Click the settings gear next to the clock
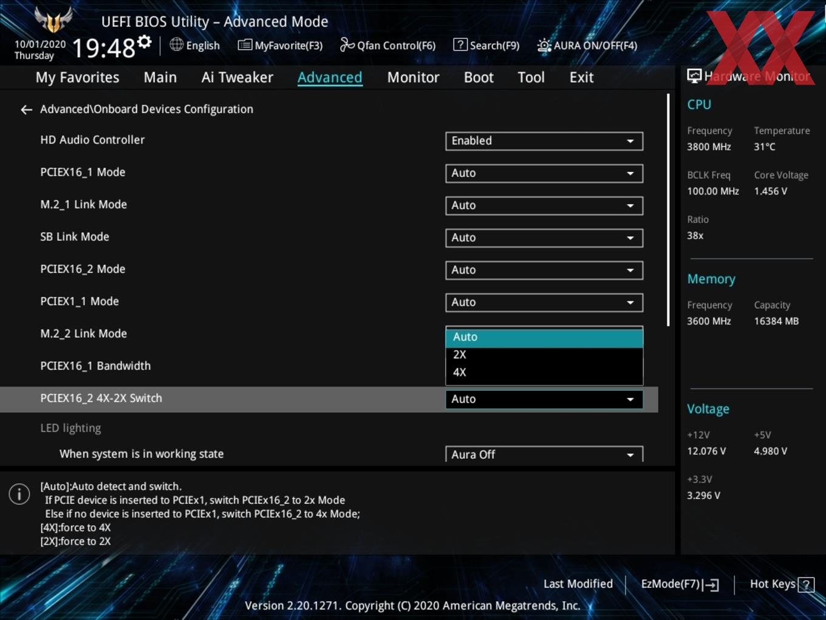 144,42
